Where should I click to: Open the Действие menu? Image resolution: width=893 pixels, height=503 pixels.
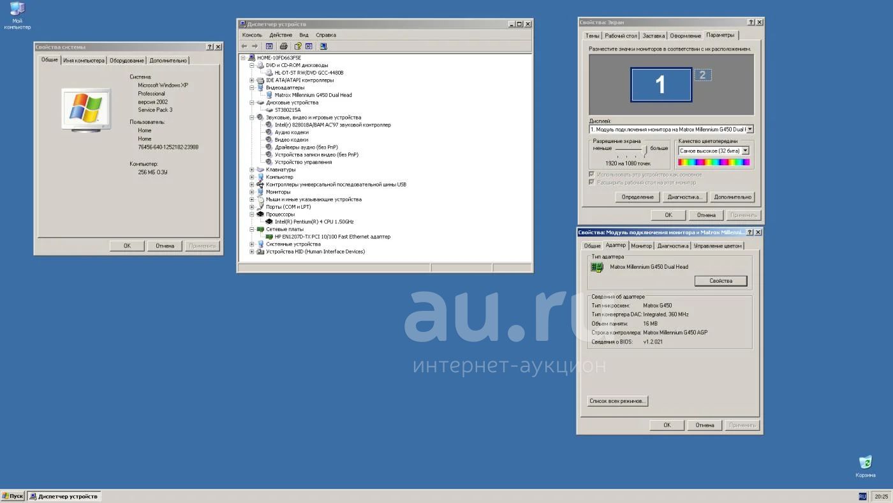coord(281,35)
